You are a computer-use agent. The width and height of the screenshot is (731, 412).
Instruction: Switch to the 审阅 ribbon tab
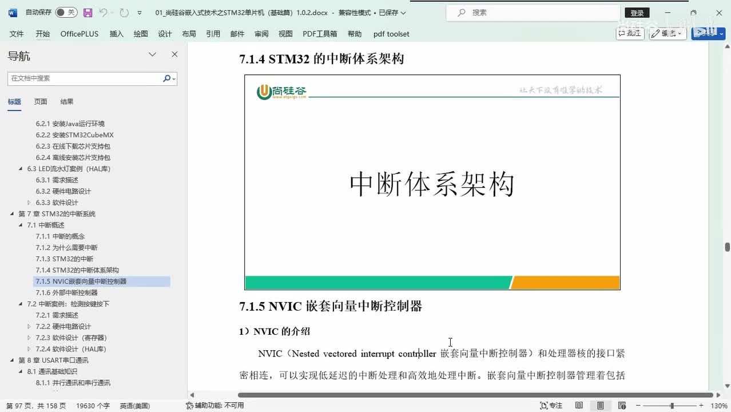tap(261, 34)
